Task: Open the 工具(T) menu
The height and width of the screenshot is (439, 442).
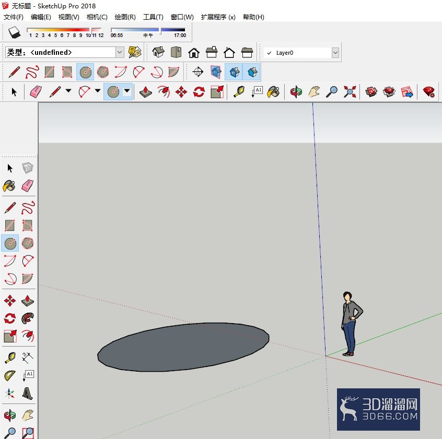Action: point(153,17)
